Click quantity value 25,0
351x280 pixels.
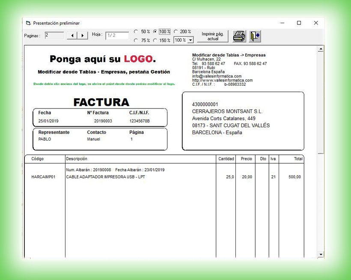(x=230, y=177)
